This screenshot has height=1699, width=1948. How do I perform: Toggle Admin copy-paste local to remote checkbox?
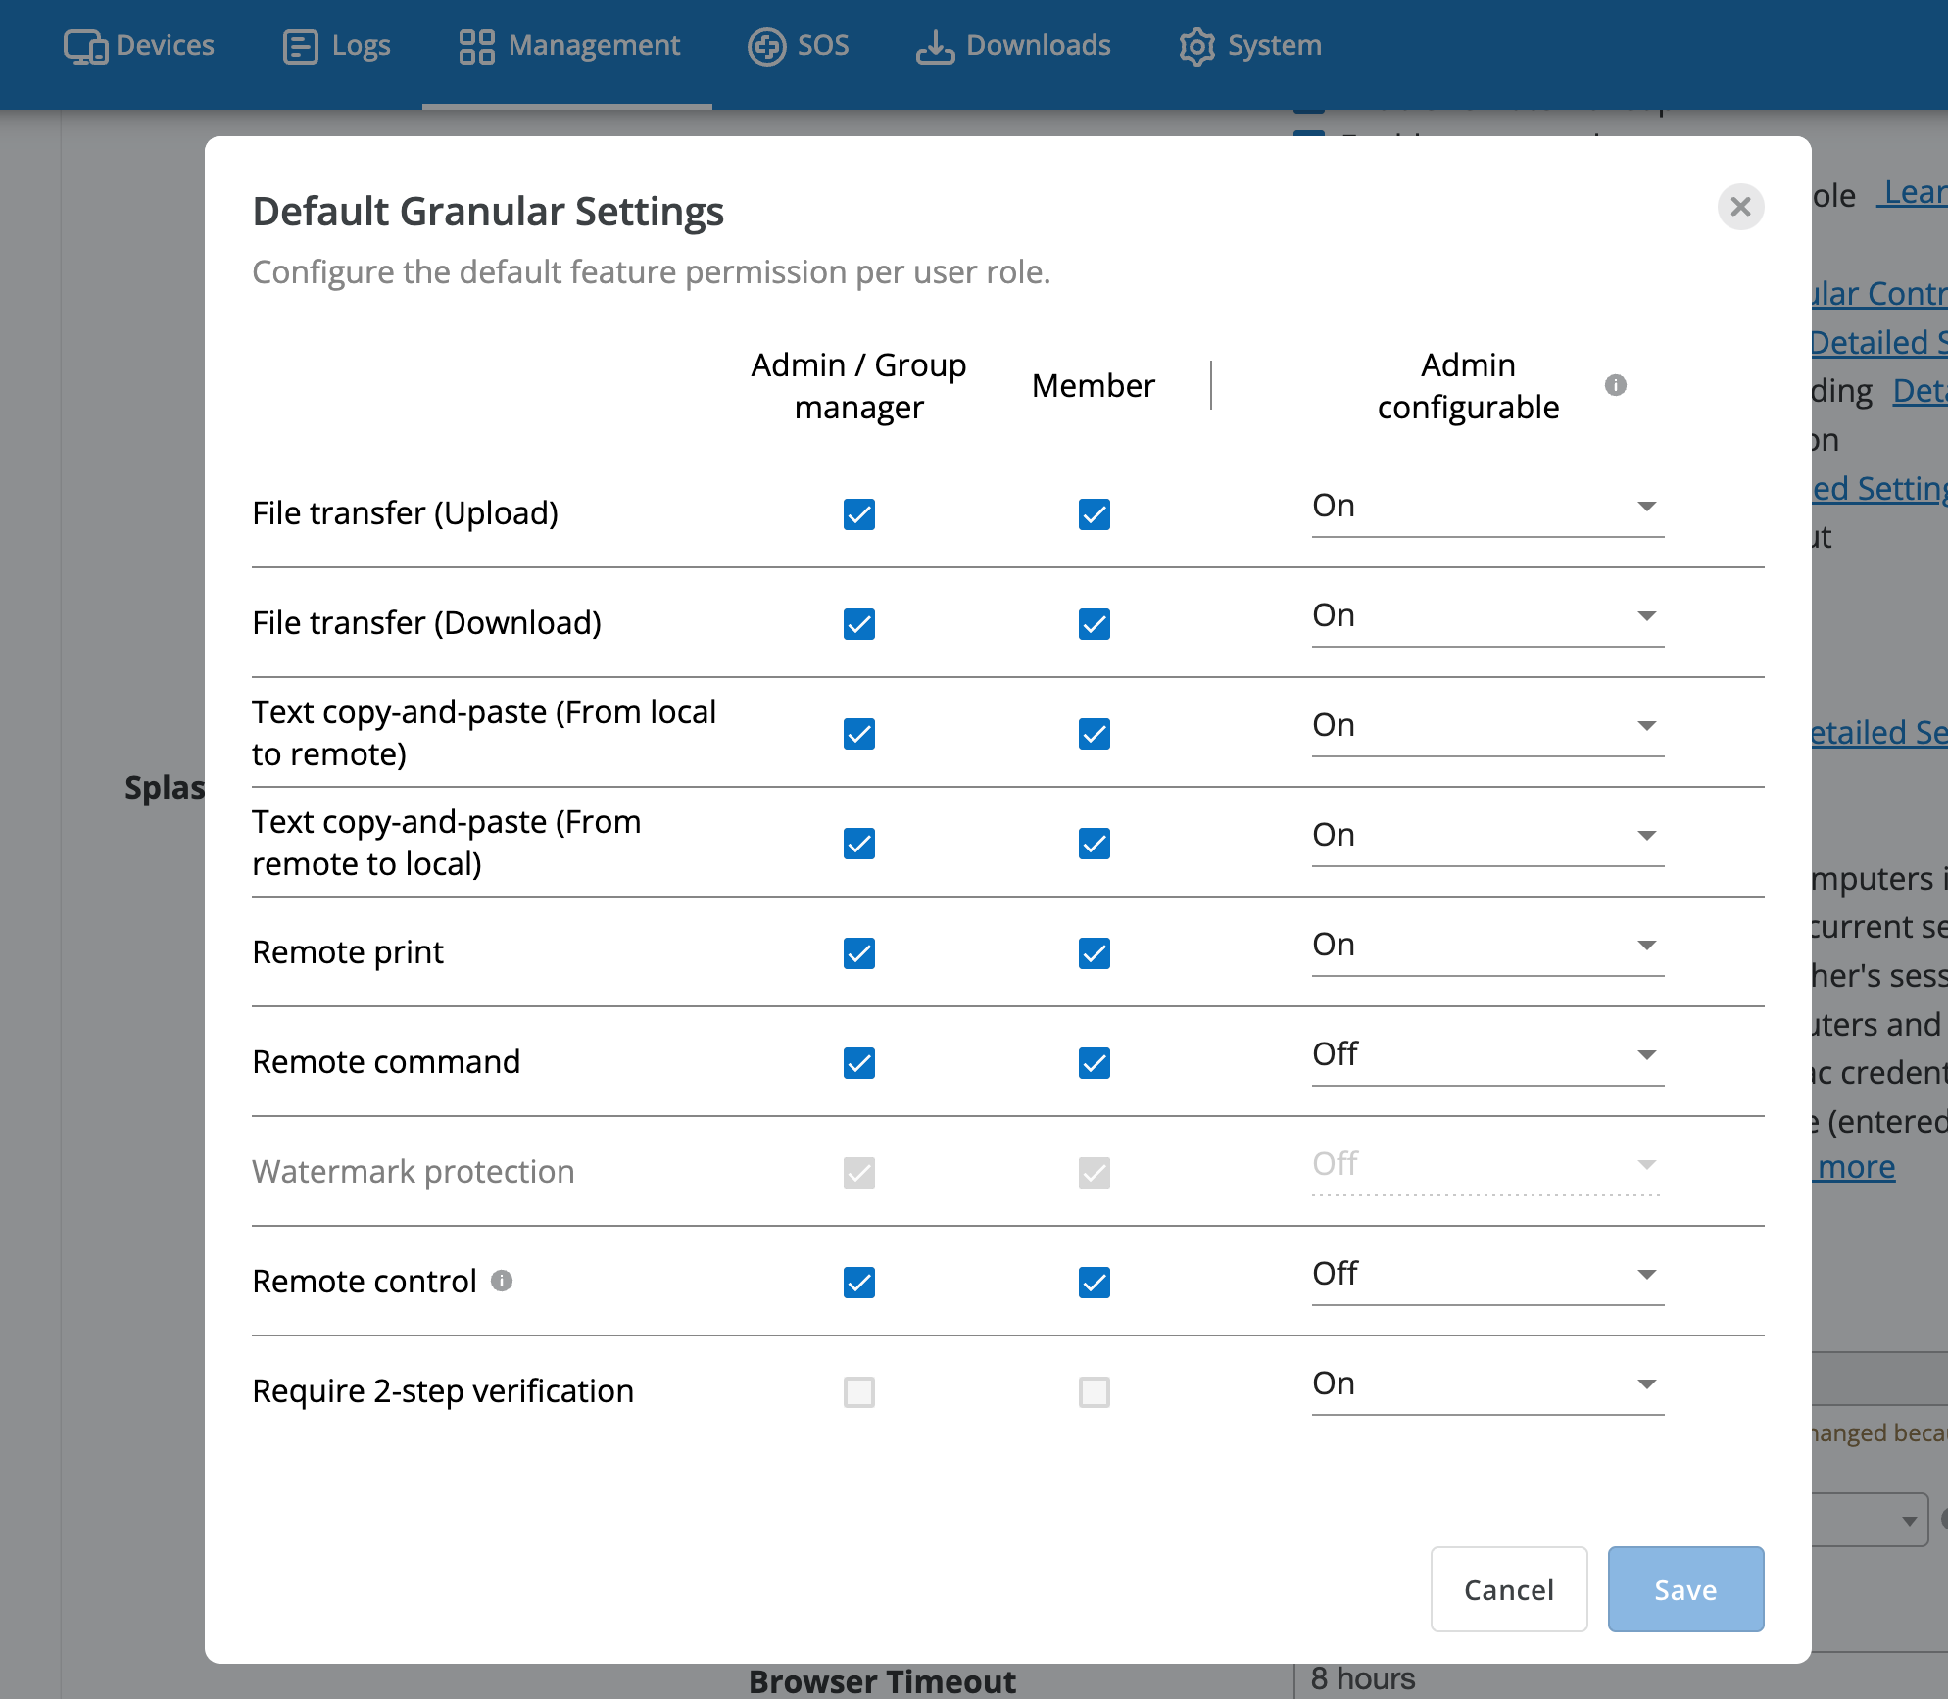[x=859, y=734]
